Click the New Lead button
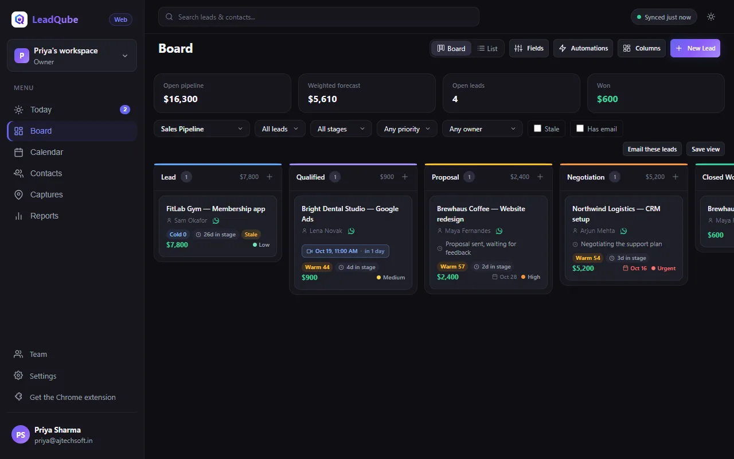This screenshot has height=459, width=734. pyautogui.click(x=695, y=48)
